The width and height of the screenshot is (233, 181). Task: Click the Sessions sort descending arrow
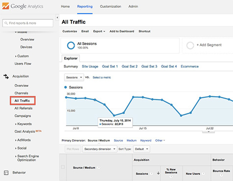coord(158,173)
